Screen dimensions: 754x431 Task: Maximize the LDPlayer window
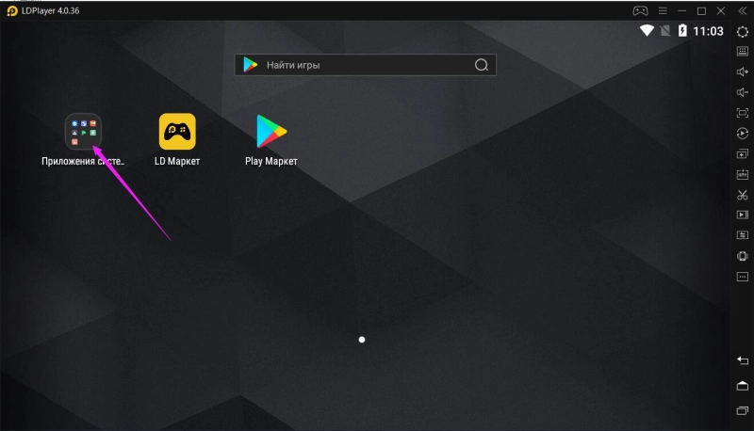point(701,10)
